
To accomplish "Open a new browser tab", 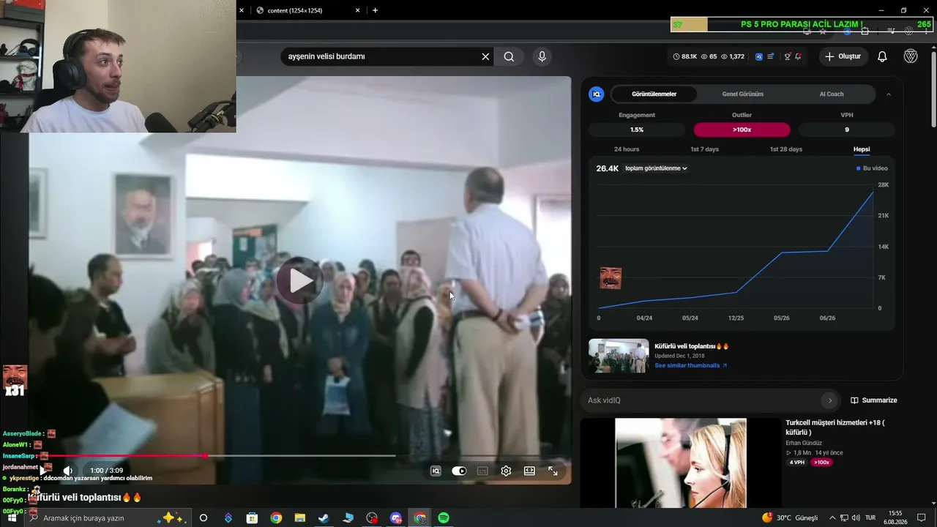I will point(376,10).
